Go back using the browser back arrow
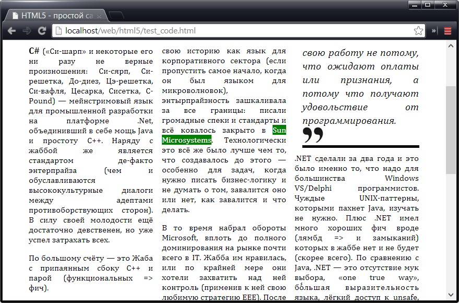 (x=11, y=30)
